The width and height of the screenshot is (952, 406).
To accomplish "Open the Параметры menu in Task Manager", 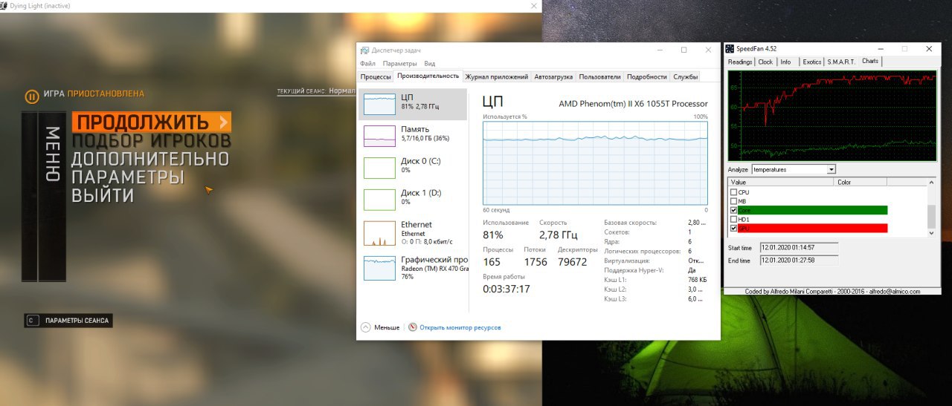I will [400, 64].
